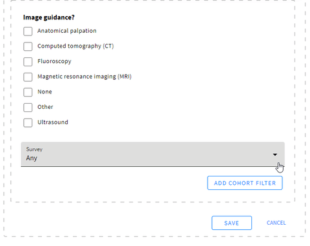The image size is (310, 246).
Task: Click the Survey dropdown arrow icon
Action: pos(275,155)
